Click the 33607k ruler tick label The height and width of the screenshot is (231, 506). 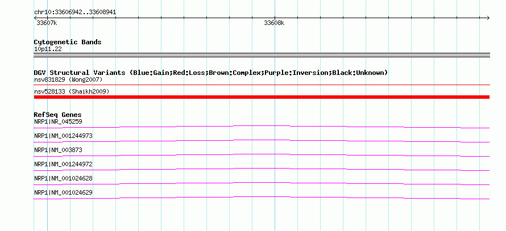point(47,23)
